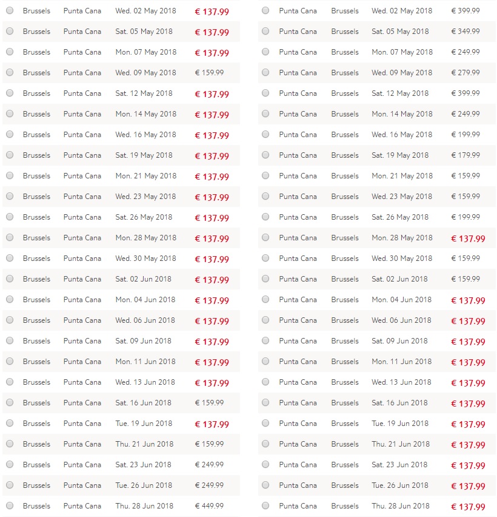This screenshot has height=517, width=497.
Task: Click €137.99 price on outbound Sat. 12 May
Action: coord(212,94)
